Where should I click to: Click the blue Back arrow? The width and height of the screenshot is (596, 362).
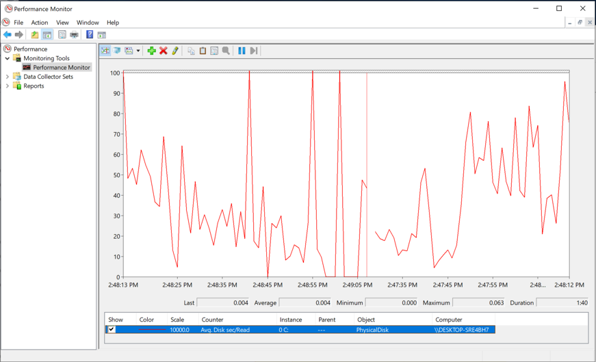point(8,35)
